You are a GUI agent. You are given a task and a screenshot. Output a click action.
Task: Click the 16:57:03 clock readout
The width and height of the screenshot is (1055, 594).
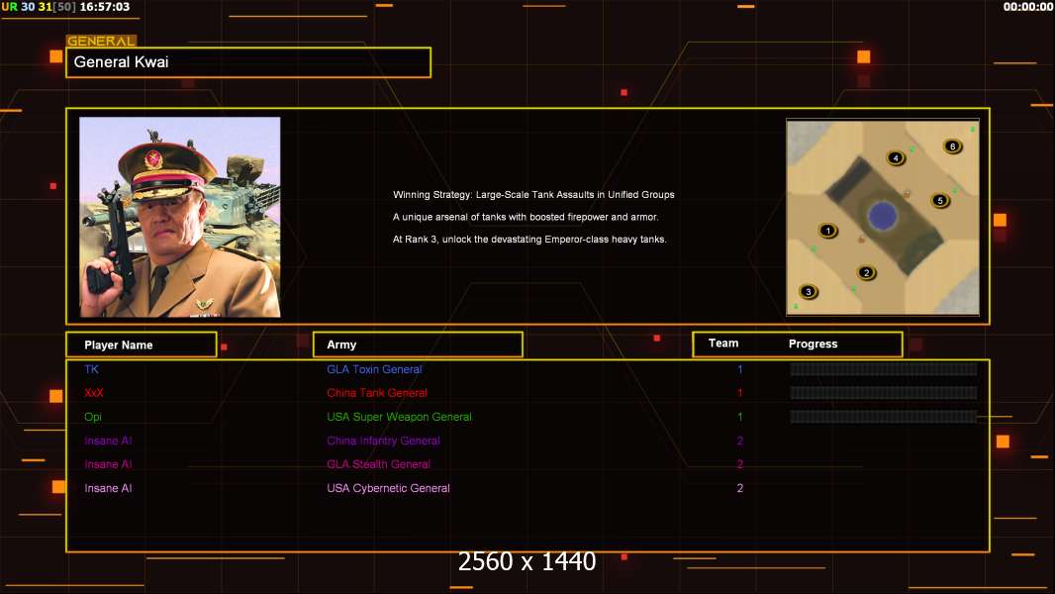coord(104,7)
